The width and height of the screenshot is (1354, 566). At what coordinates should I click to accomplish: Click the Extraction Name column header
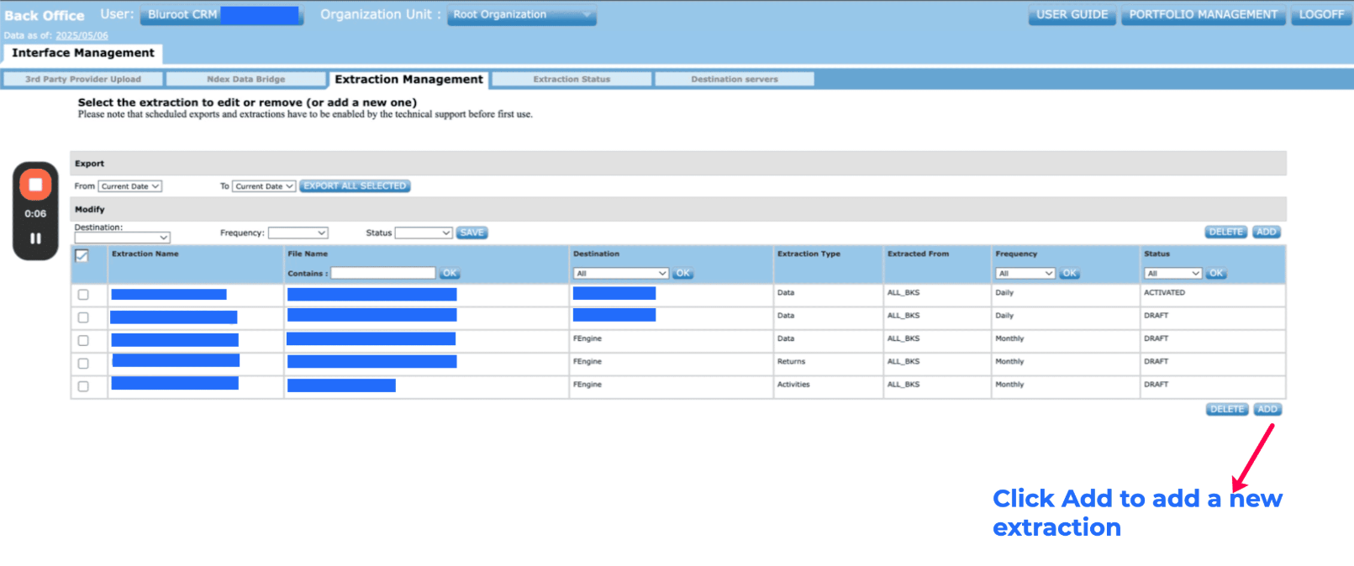145,254
